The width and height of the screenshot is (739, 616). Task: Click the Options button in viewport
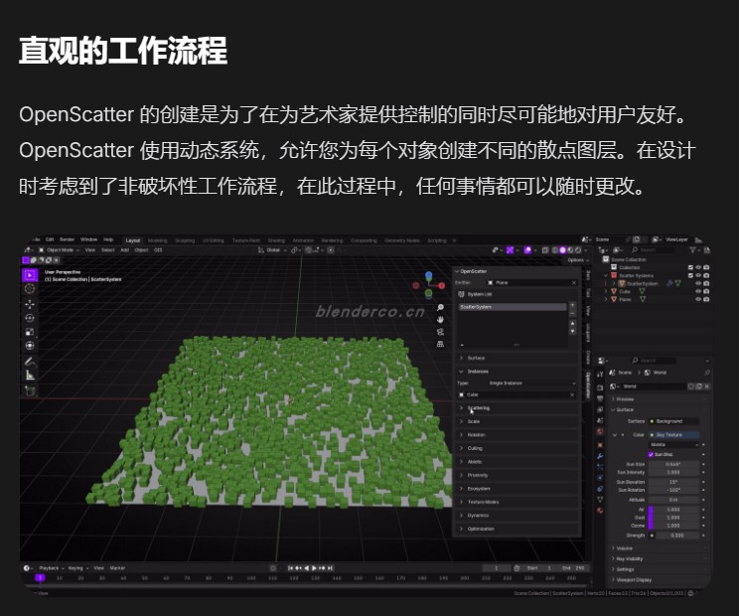pyautogui.click(x=578, y=260)
